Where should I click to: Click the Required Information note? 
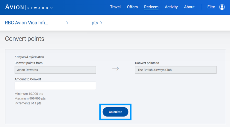coord(29,57)
